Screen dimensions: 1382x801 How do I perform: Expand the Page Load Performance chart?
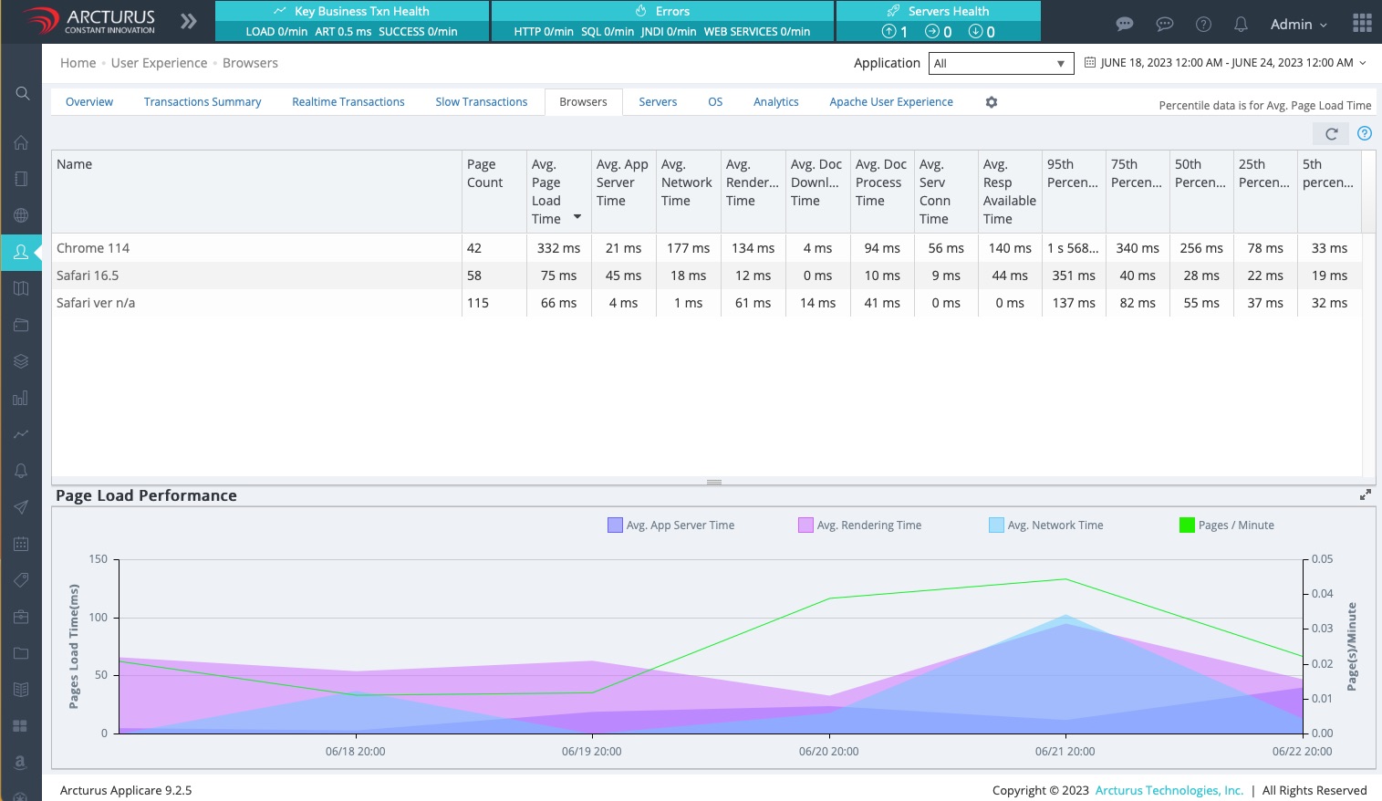click(1365, 494)
